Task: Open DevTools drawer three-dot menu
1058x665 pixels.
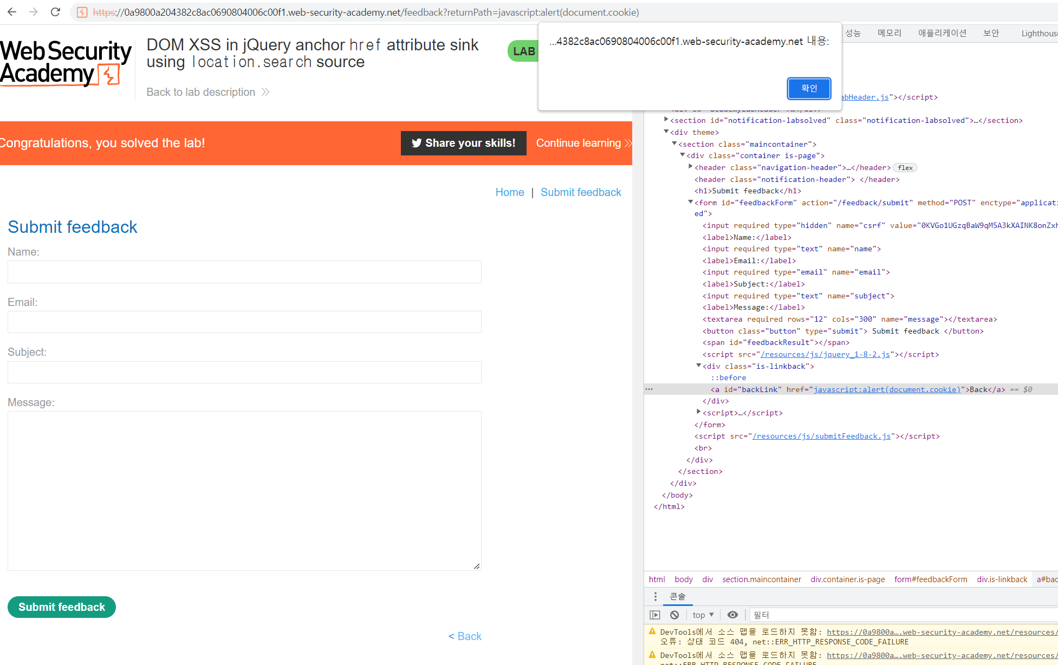Action: 655,596
